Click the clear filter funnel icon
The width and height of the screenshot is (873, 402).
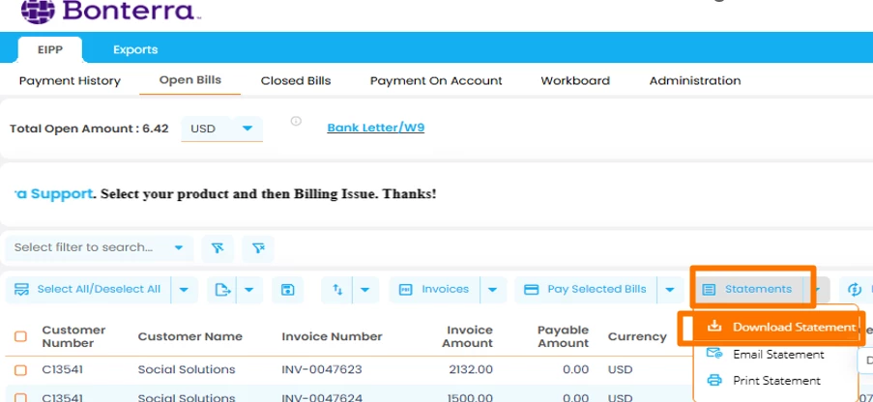coord(258,248)
